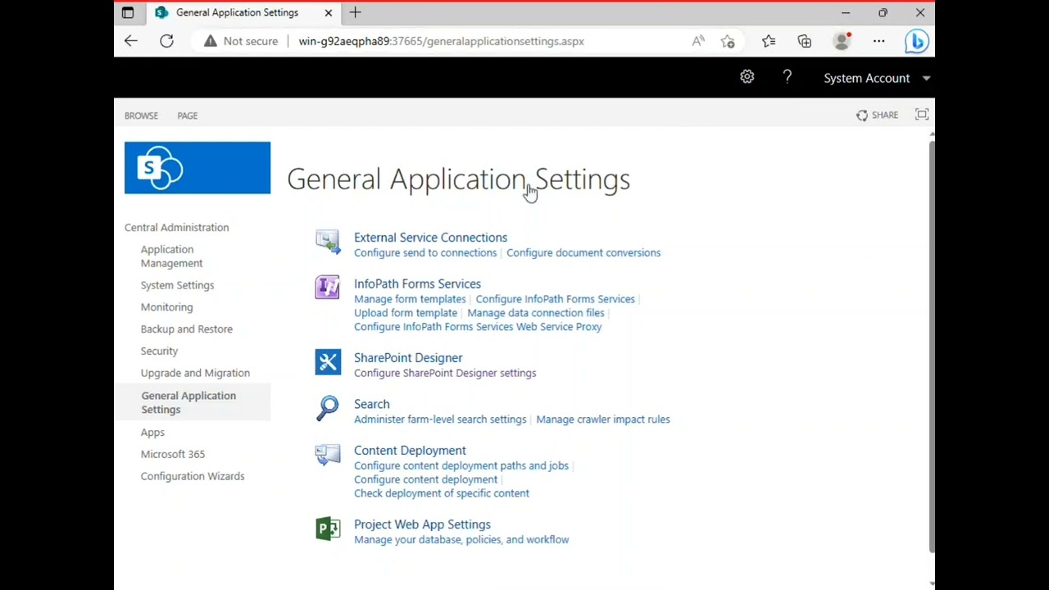1049x590 pixels.
Task: Click the InfoPath Forms Services icon
Action: (327, 288)
